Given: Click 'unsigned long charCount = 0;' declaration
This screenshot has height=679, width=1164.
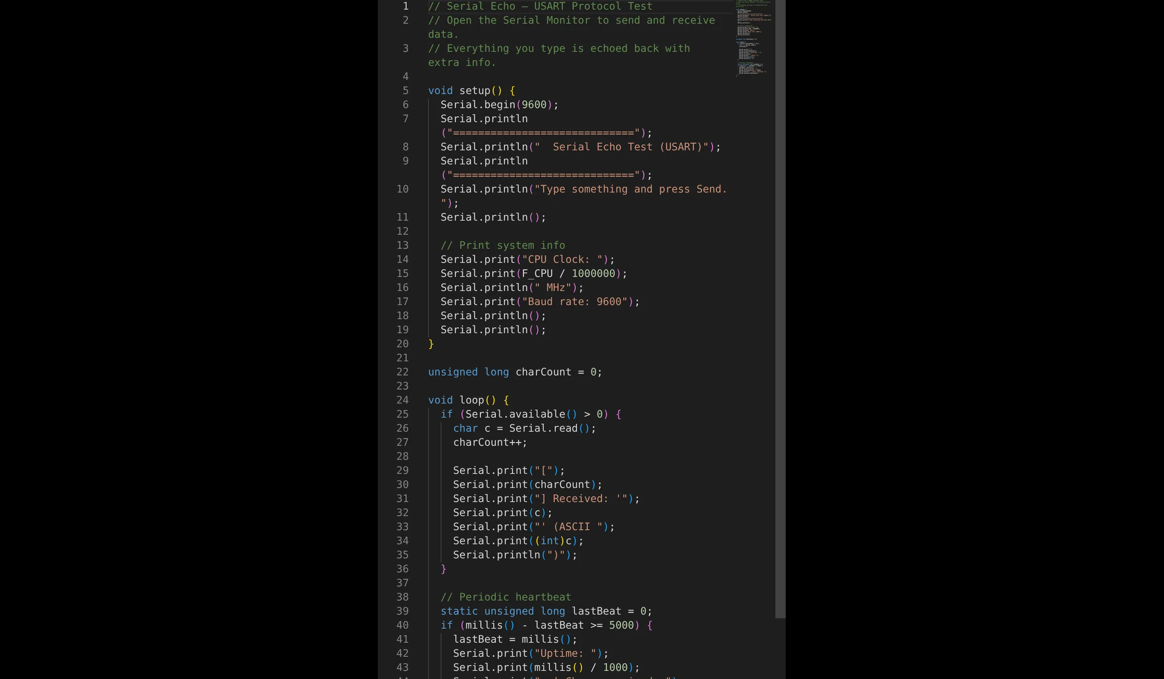Looking at the screenshot, I should coord(515,372).
